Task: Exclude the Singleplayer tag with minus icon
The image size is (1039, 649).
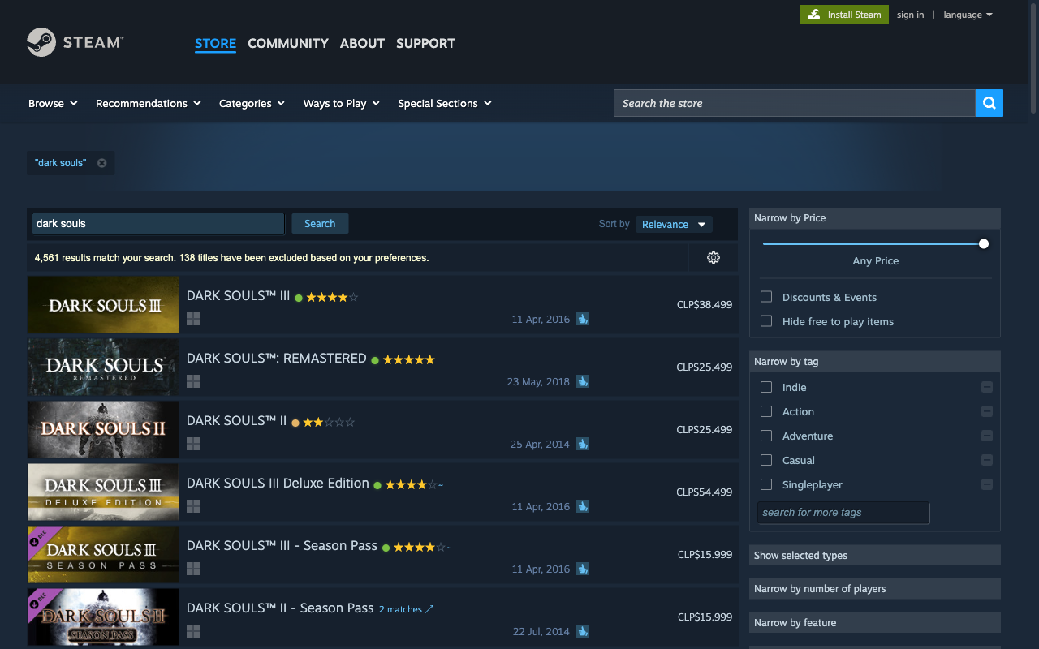Action: (x=987, y=484)
